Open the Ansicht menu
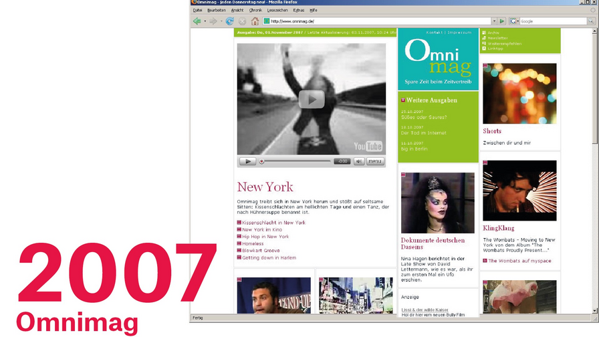599x337 pixels. [237, 10]
